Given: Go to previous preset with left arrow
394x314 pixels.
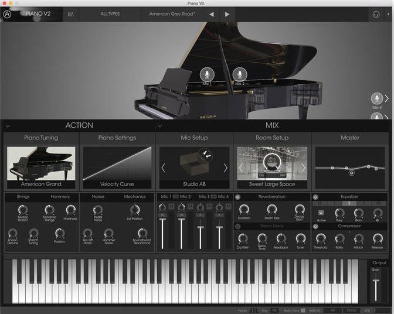Looking at the screenshot, I should (212, 14).
